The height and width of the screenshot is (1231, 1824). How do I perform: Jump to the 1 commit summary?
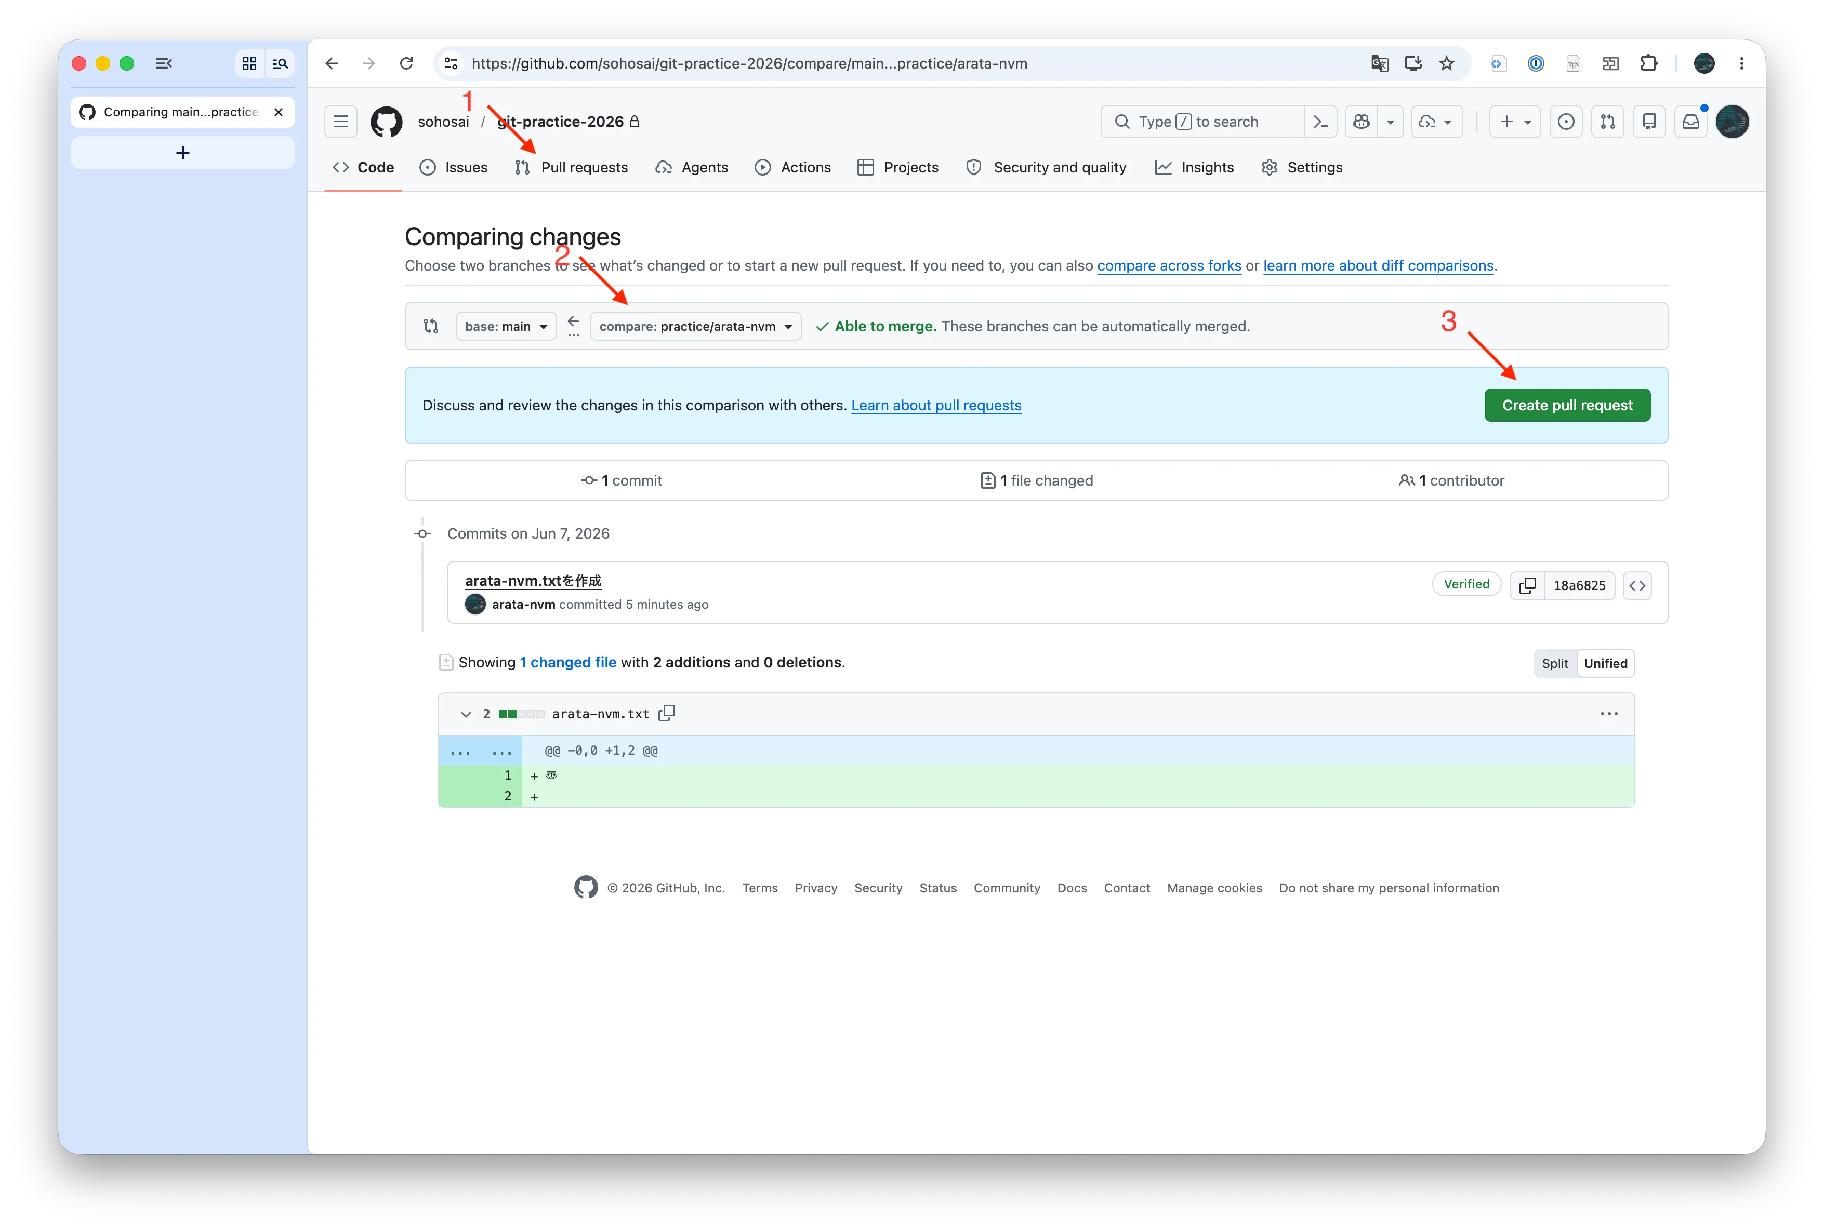pyautogui.click(x=621, y=480)
